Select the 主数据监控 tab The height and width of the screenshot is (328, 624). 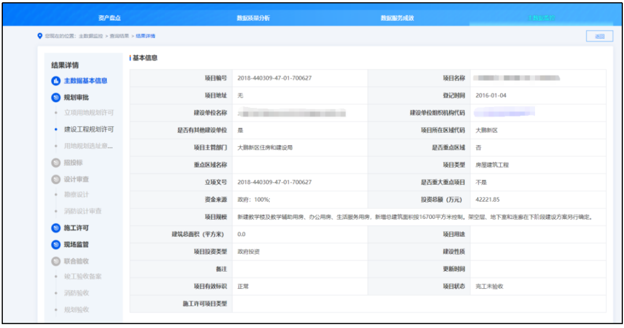(x=541, y=18)
